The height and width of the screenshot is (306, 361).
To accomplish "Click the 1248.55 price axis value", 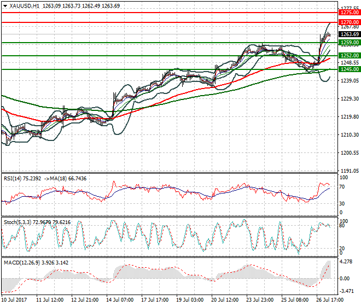I will 350,63.
